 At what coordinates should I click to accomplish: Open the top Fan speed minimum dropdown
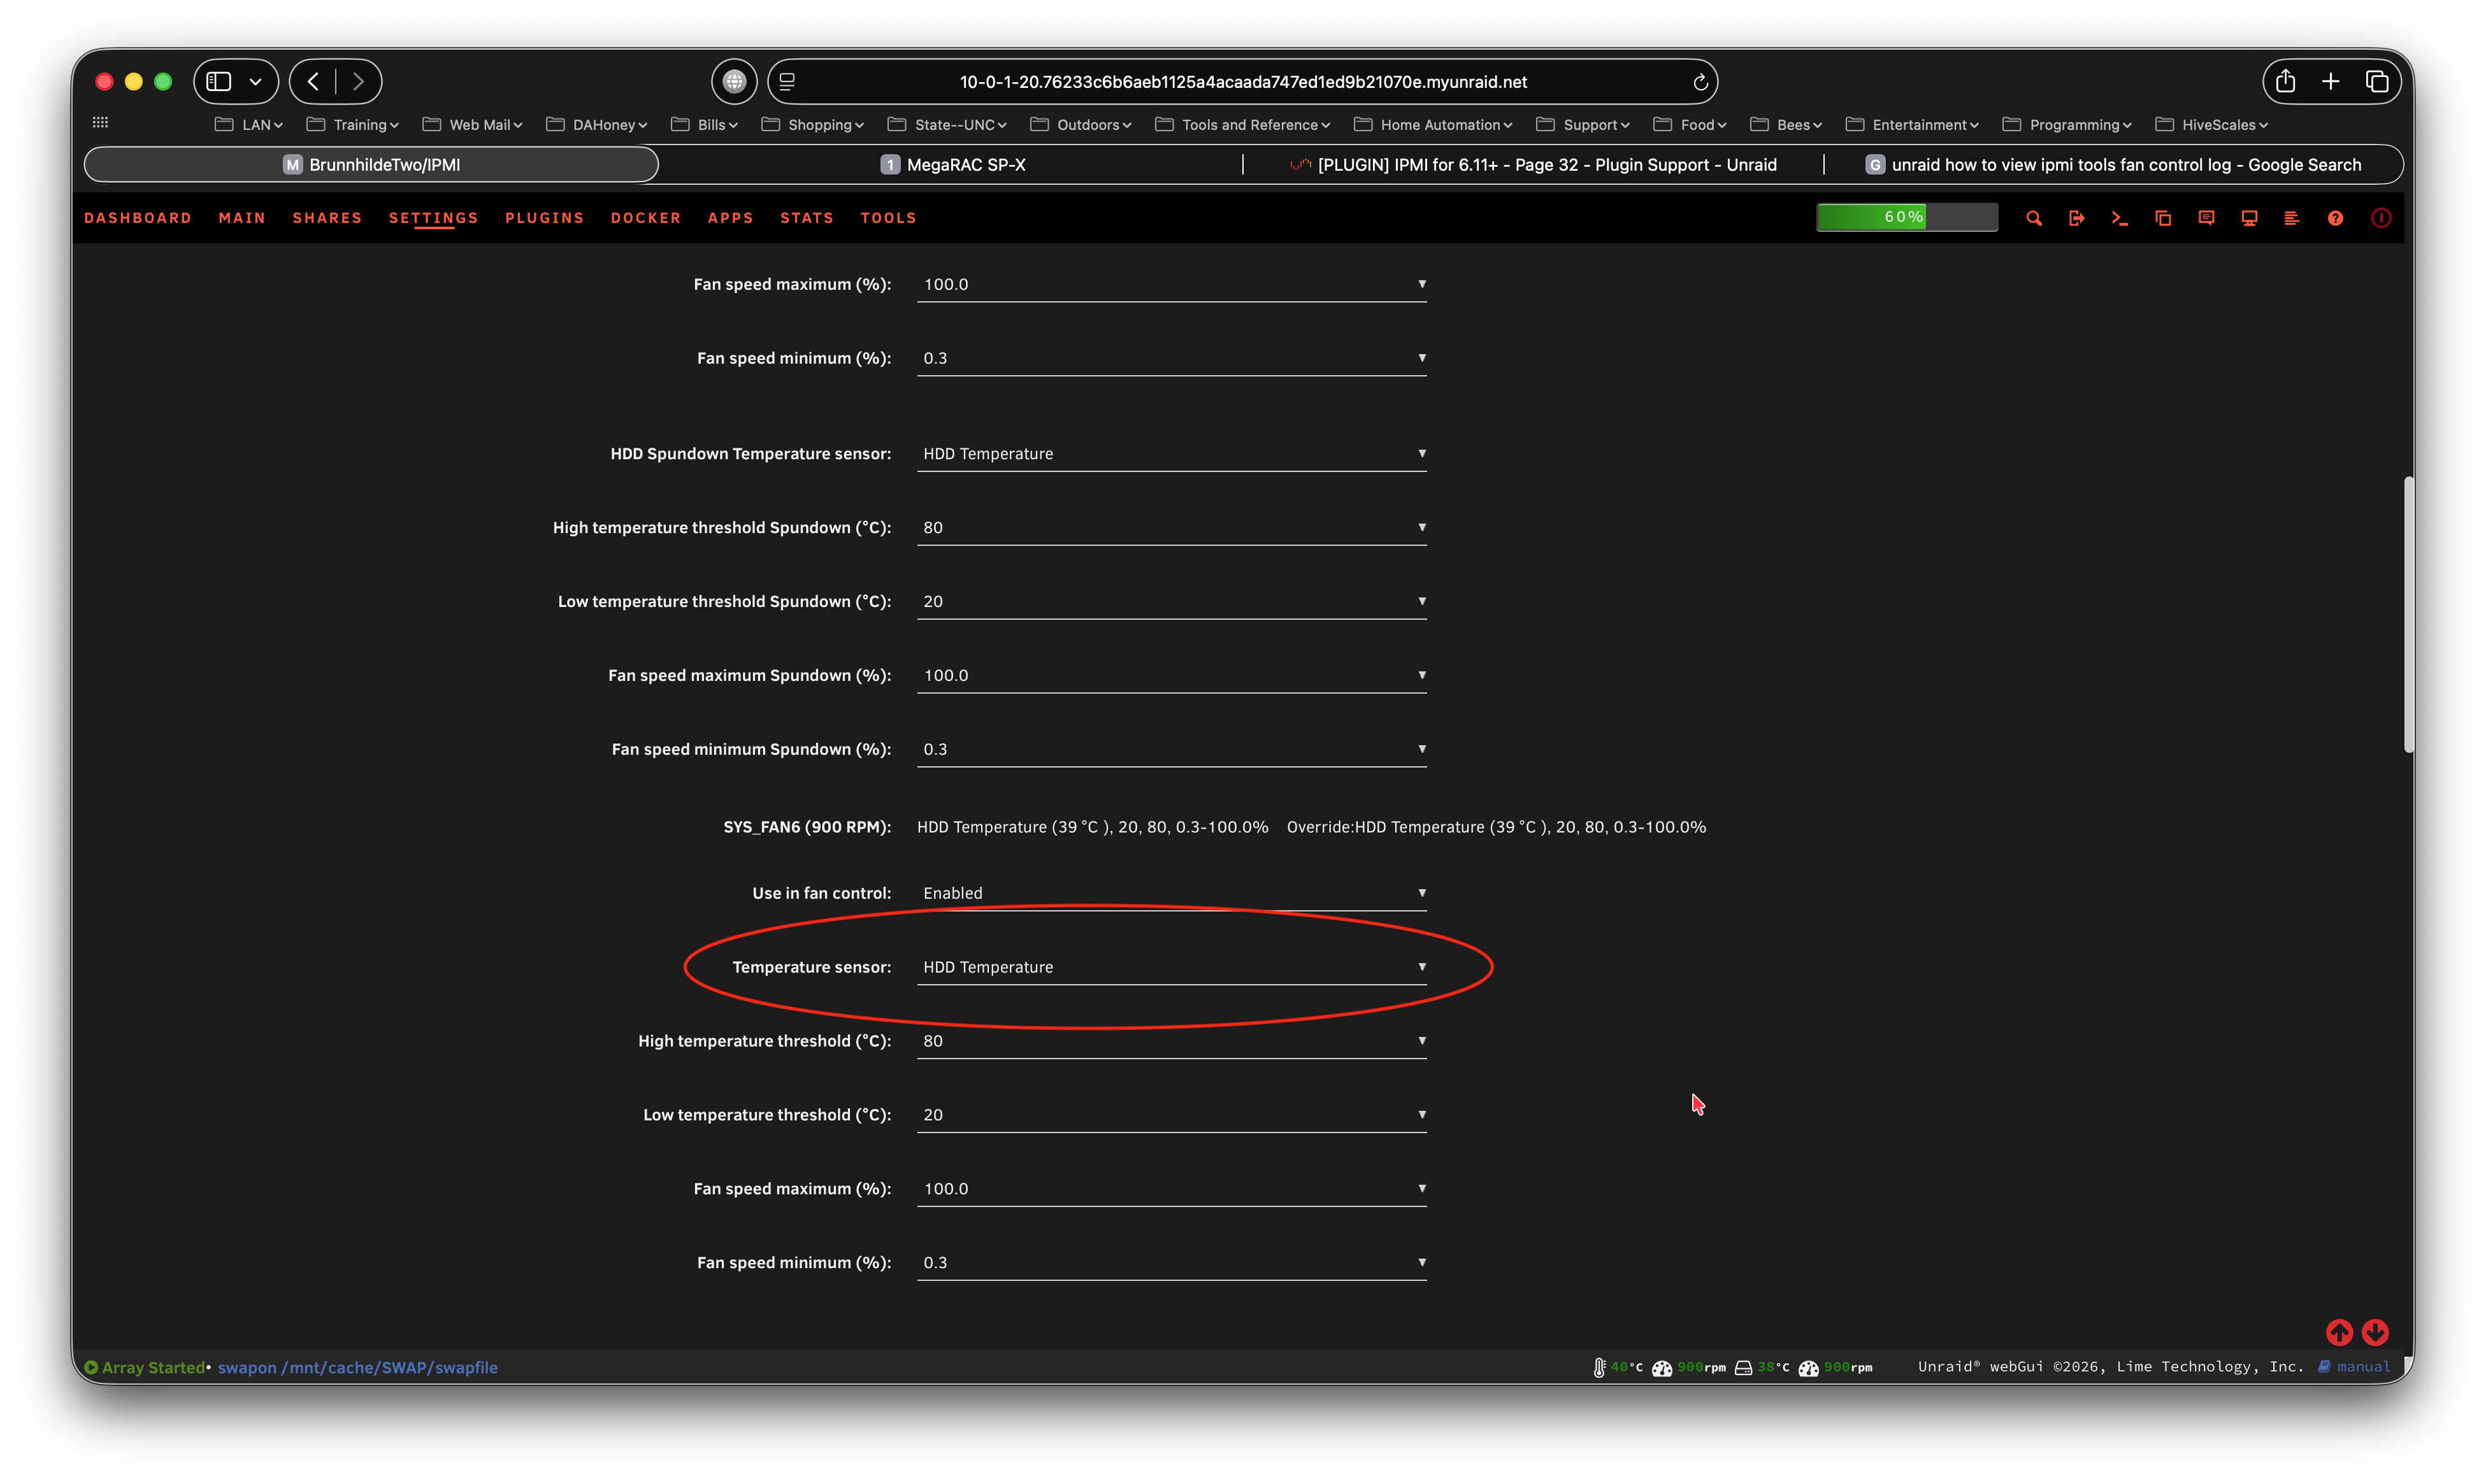1171,359
